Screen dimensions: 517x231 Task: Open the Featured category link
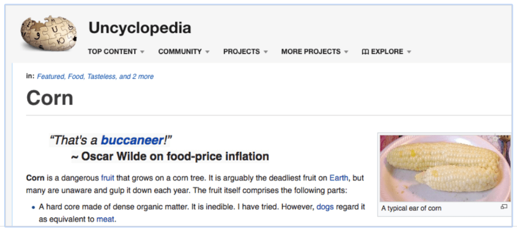50,77
